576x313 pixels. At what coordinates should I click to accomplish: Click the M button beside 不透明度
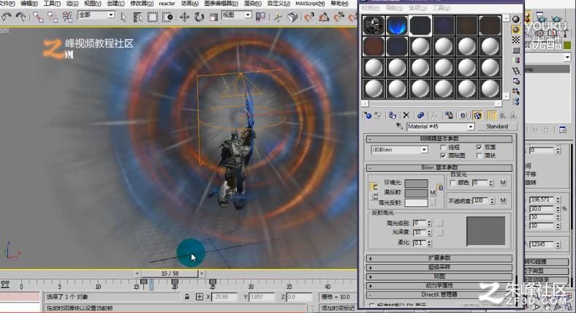503,200
